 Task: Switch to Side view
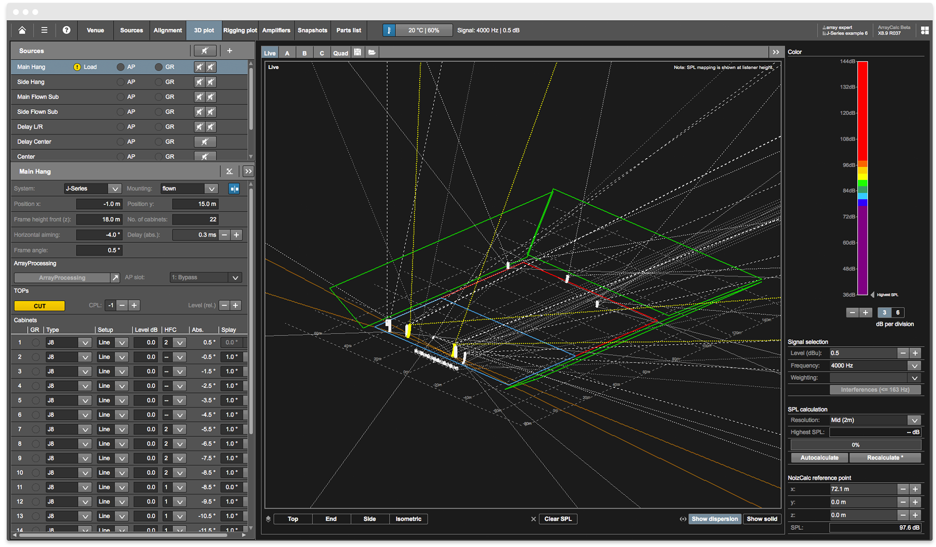pos(370,519)
